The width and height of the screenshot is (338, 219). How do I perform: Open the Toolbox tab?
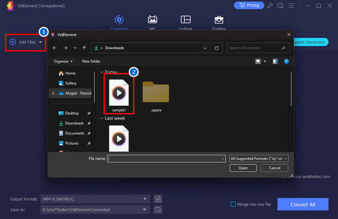coord(218,23)
